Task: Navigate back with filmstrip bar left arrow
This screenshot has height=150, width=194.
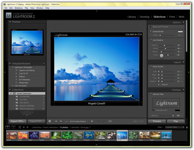Action: click(24, 127)
